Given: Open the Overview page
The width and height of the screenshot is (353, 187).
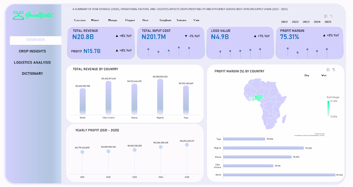Looking at the screenshot, I should point(36,40).
